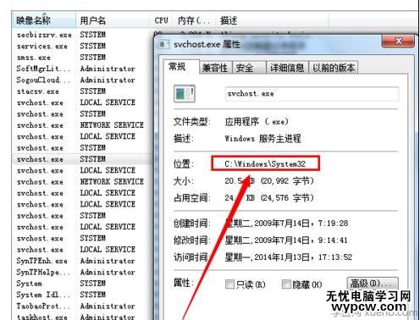
Task: Toggle the 隐藏(H) checkbox
Action: point(286,284)
